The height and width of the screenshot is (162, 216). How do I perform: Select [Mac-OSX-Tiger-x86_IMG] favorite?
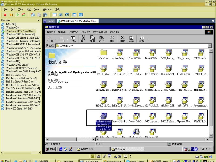click(19, 109)
